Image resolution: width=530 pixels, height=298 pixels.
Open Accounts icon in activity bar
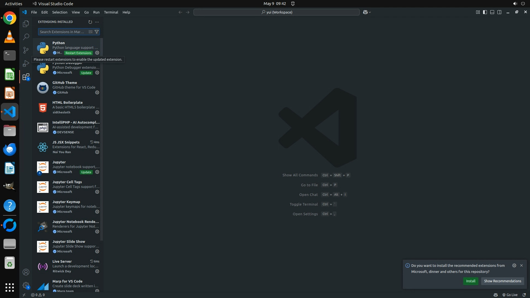pyautogui.click(x=26, y=272)
